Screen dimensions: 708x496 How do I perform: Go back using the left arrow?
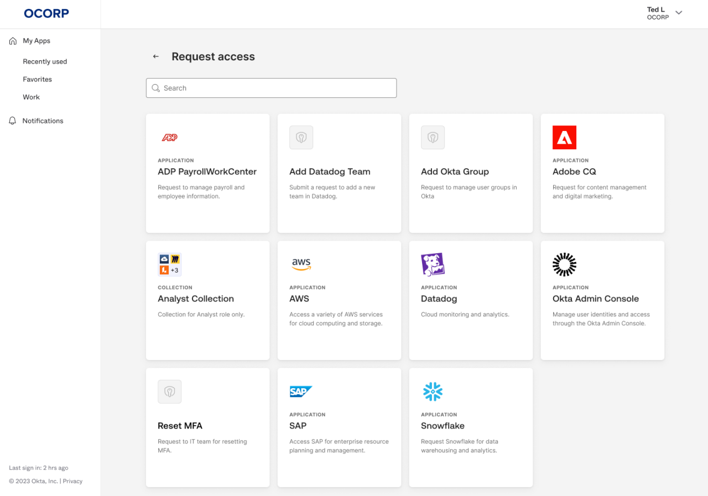[156, 56]
